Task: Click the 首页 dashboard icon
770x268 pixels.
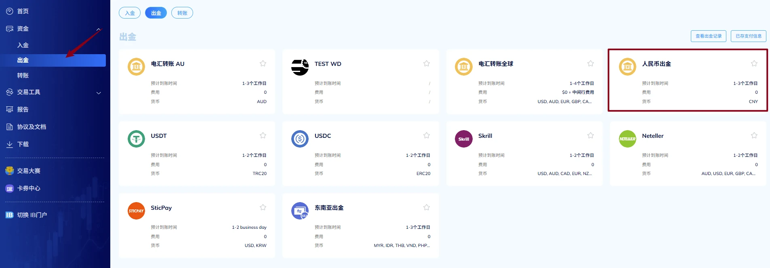Action: 10,11
